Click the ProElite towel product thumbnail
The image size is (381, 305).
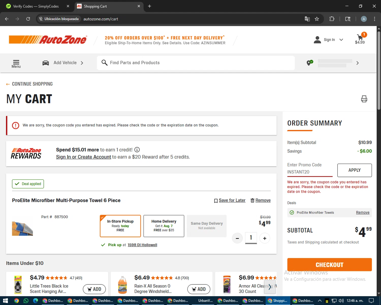(22, 228)
